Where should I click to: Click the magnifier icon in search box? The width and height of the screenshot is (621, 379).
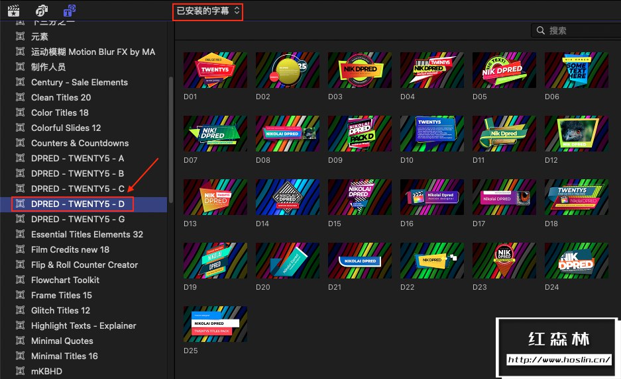coord(540,30)
